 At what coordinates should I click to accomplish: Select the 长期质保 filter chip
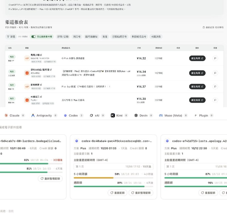[156, 37]
